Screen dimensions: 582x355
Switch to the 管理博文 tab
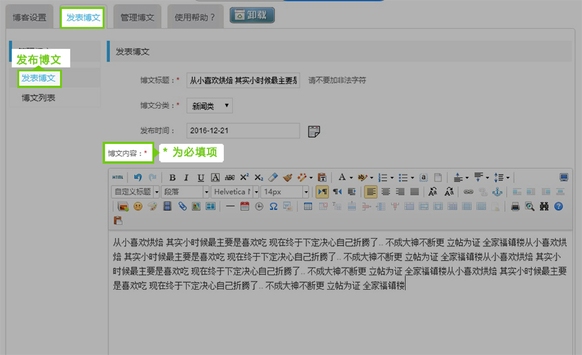136,17
